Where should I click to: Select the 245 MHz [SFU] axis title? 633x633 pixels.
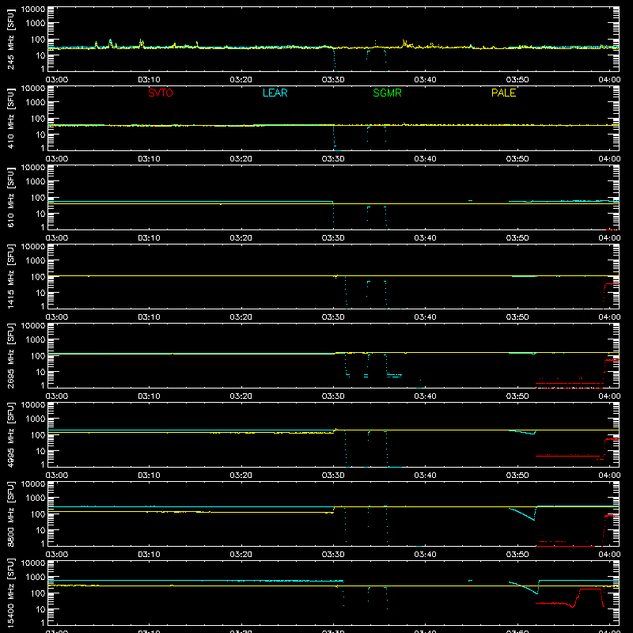10,39
